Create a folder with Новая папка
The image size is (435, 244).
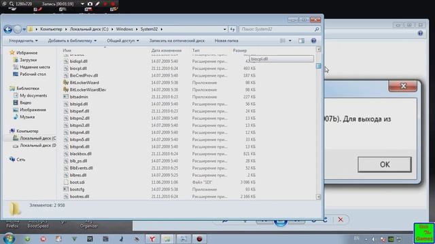point(226,41)
